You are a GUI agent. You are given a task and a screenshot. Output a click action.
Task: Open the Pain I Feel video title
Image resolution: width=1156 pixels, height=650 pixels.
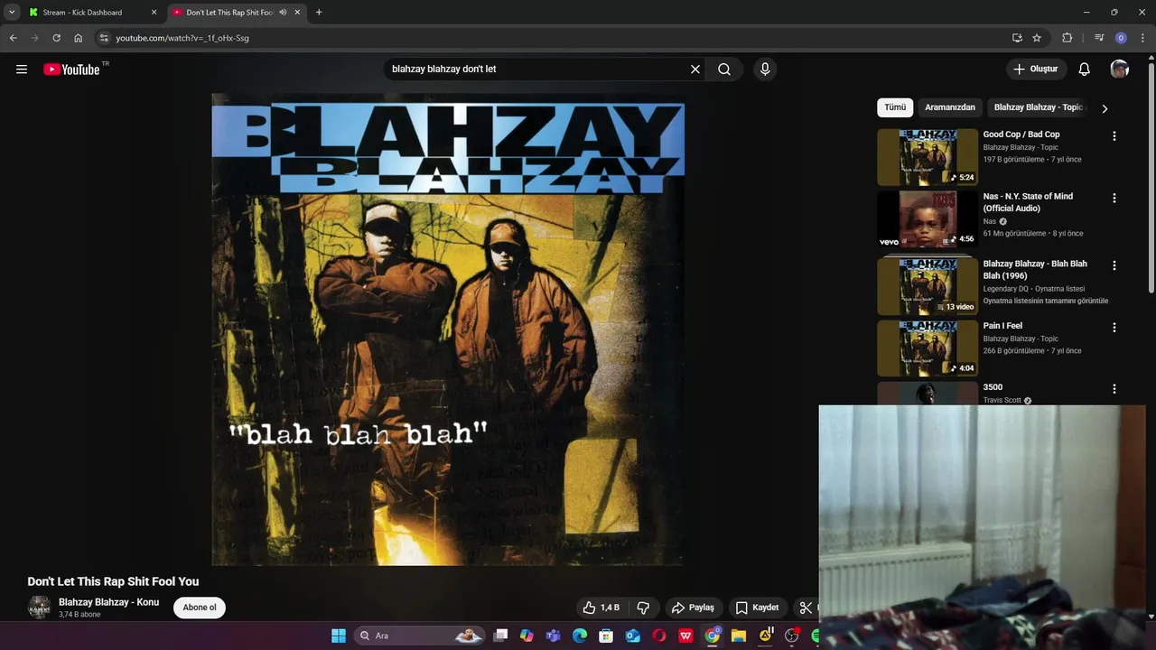pos(1002,326)
